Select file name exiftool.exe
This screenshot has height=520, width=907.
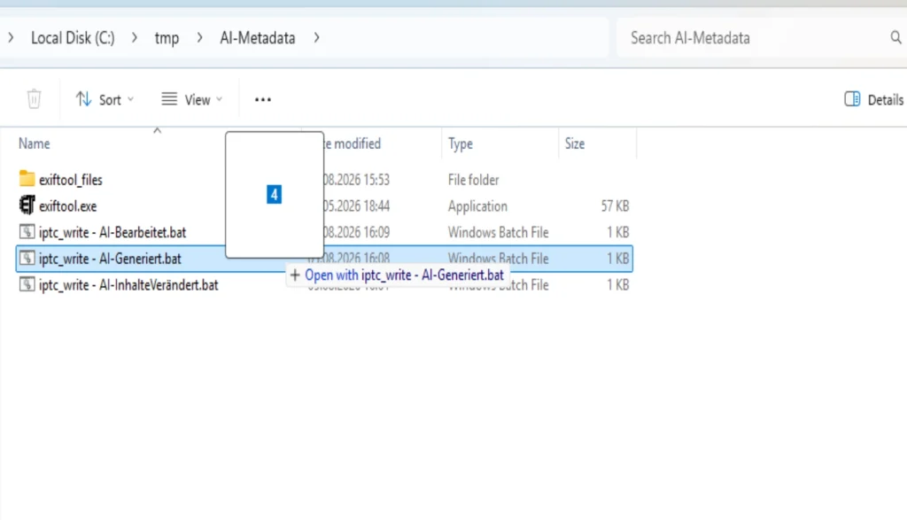[x=67, y=206]
